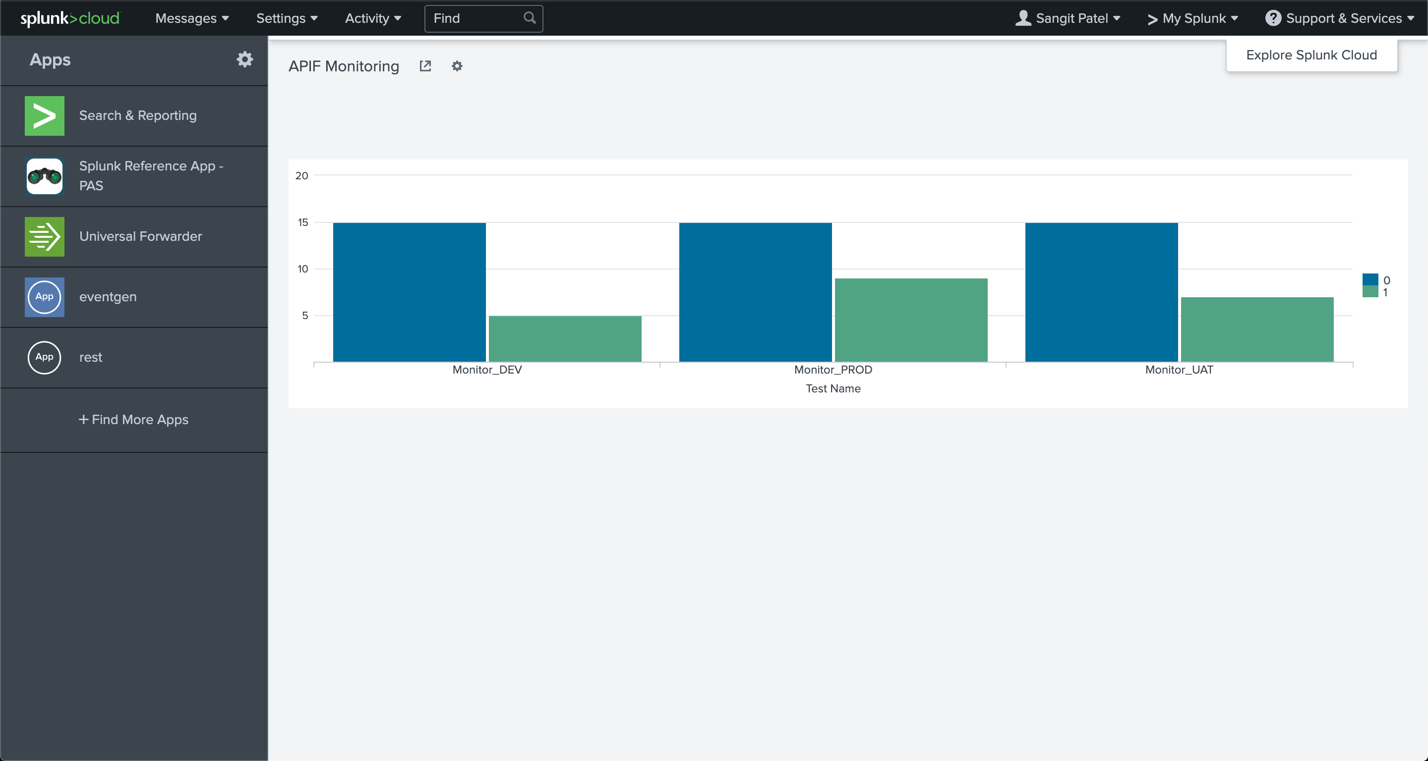The width and height of the screenshot is (1428, 761).
Task: Select the eventgen app icon
Action: [x=44, y=297]
